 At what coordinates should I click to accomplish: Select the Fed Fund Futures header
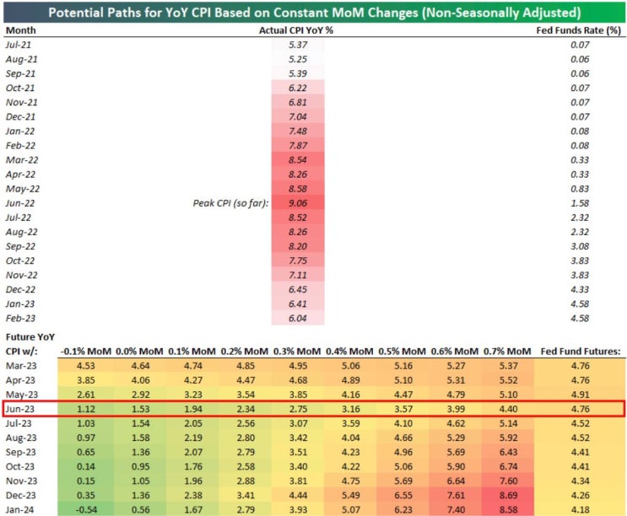point(581,352)
